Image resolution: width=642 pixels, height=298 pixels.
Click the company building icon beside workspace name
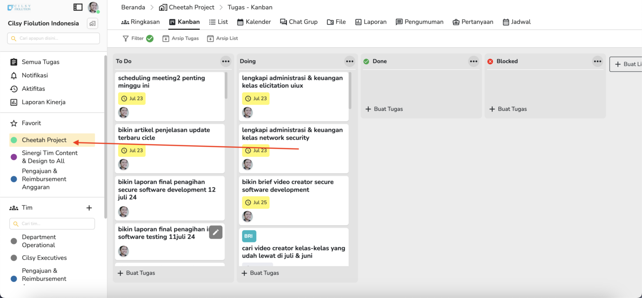92,23
